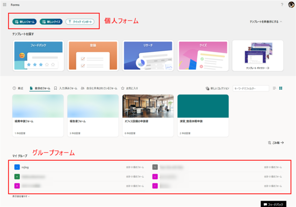
Task: Open the 演習_簡易休暇申請 card
Action: 203,115
